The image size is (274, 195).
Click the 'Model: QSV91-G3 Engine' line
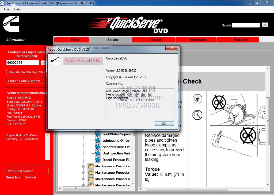click(x=24, y=105)
